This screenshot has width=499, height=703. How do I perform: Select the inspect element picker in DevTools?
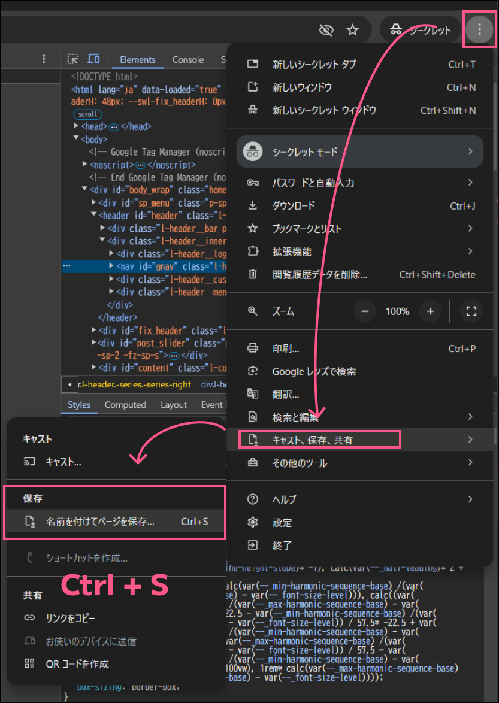[72, 59]
